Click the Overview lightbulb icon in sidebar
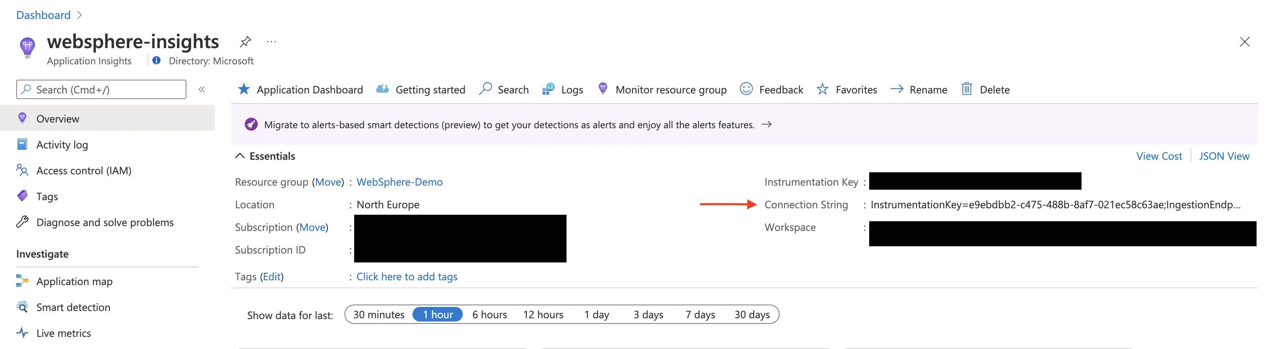This screenshot has width=1274, height=349. point(22,118)
